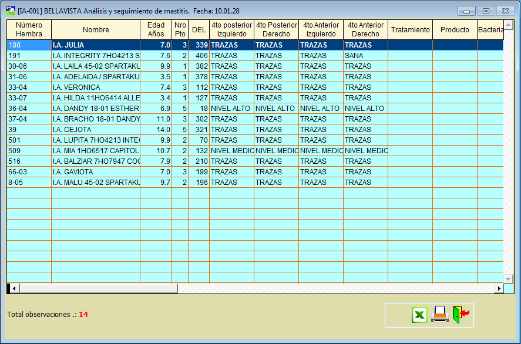
Task: Maximize the analysis window
Action: coord(486,11)
